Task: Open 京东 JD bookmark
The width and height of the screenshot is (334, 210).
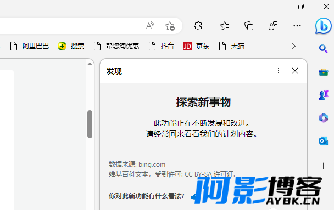Action: tap(196, 46)
